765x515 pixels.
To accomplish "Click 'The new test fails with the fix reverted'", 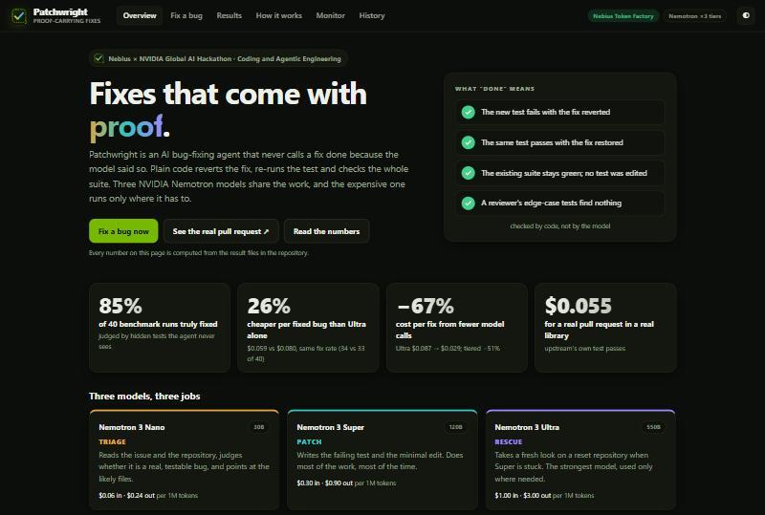I will [x=545, y=112].
